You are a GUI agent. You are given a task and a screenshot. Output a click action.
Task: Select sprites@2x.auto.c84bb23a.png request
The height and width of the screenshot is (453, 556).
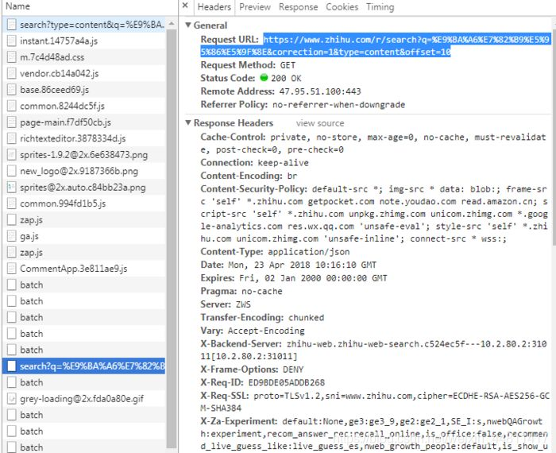click(84, 188)
